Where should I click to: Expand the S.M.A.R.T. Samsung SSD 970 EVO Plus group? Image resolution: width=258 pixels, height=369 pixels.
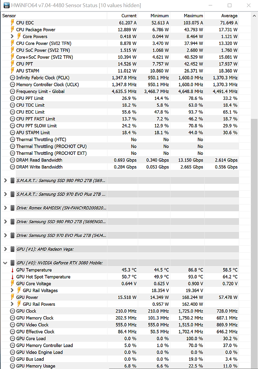[5, 194]
